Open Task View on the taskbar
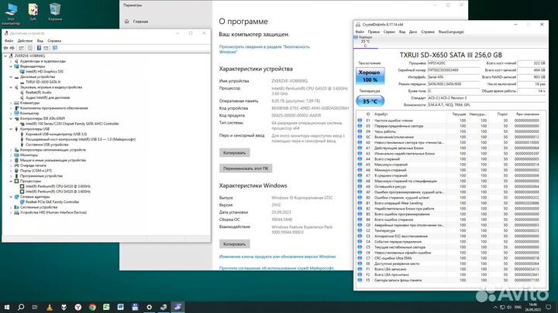This screenshot has width=558, height=313. (35, 307)
